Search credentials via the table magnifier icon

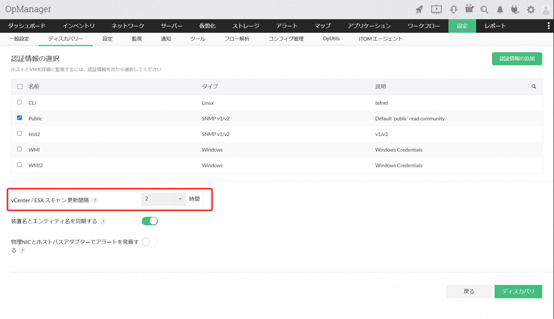(534, 87)
